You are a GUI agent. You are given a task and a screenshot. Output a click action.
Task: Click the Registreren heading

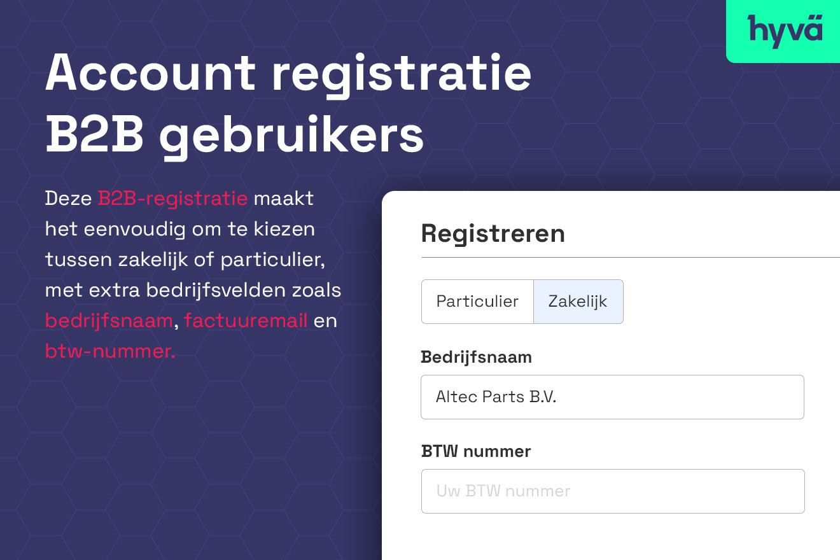[493, 234]
